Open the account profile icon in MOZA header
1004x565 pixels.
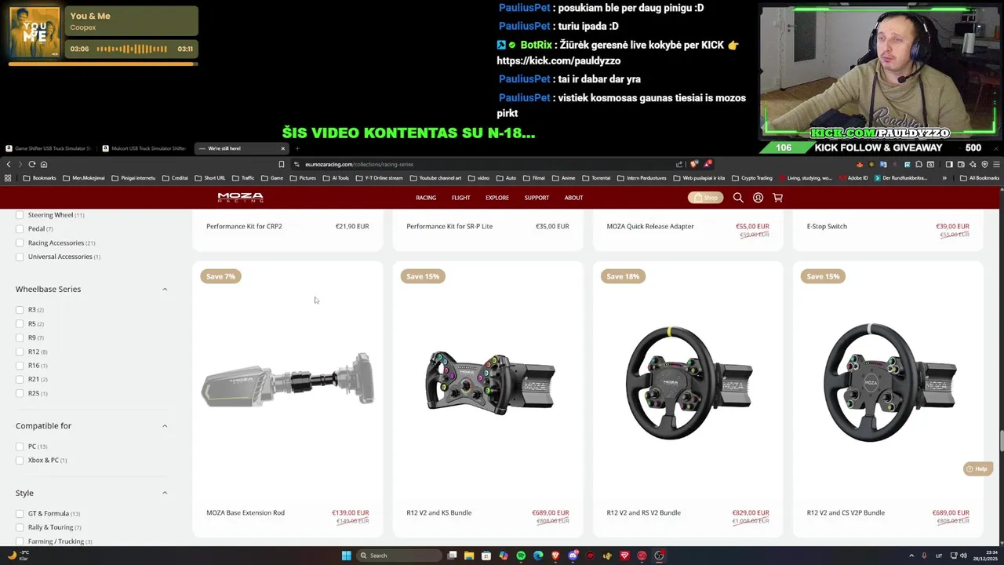[758, 198]
